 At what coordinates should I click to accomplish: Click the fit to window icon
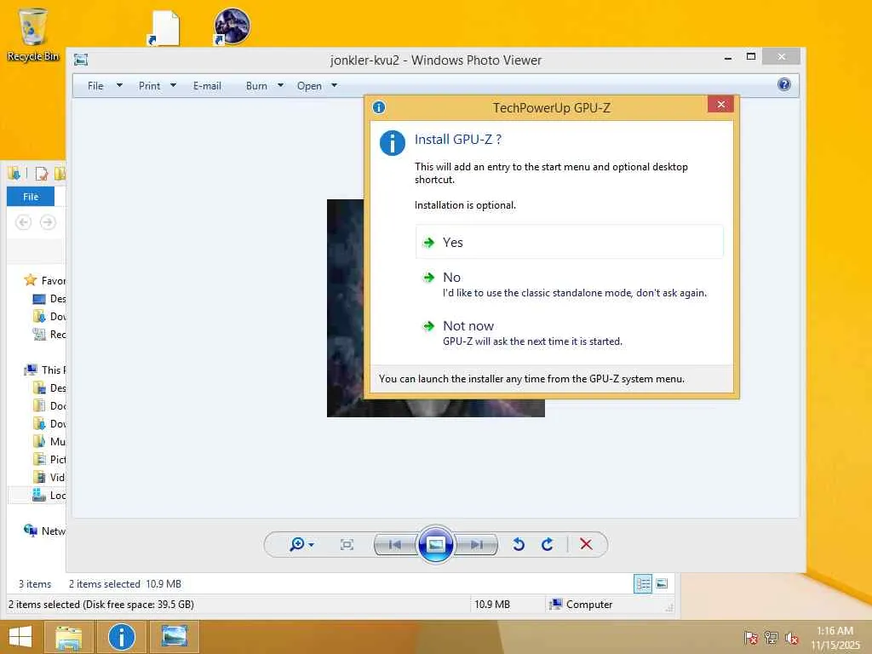[x=347, y=544]
